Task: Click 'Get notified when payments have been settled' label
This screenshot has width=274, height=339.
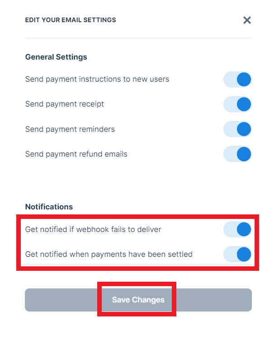Action: 109,254
